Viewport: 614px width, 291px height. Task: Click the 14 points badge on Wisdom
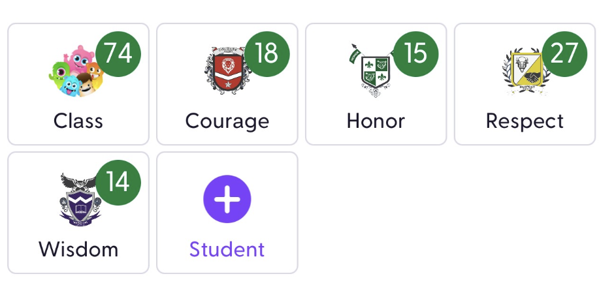coord(118,182)
